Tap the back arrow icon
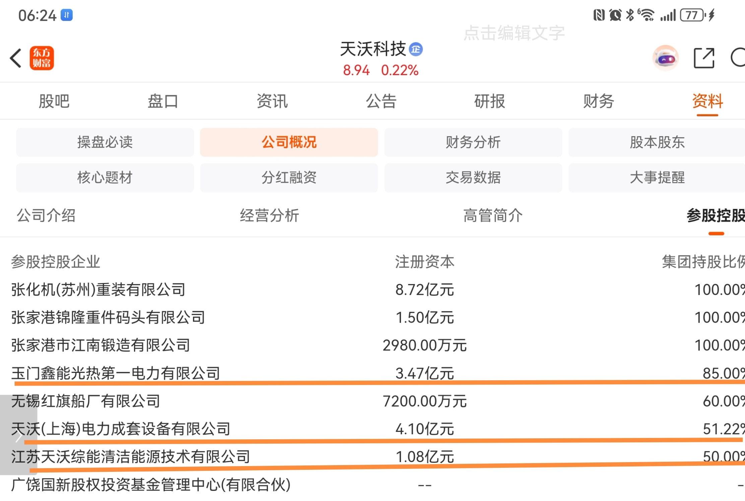Viewport: 745px width, 501px height. pos(16,58)
